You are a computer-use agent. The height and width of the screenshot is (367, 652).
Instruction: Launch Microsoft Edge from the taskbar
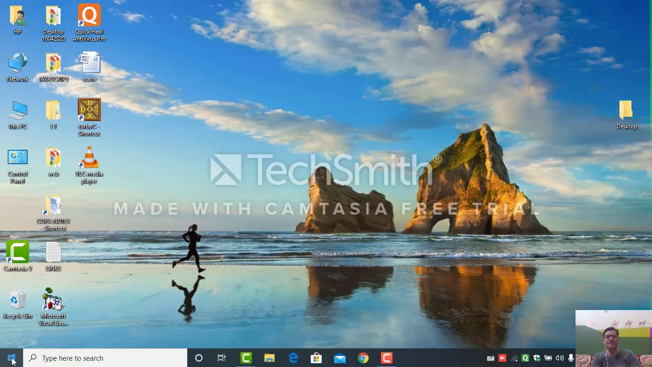click(x=293, y=358)
